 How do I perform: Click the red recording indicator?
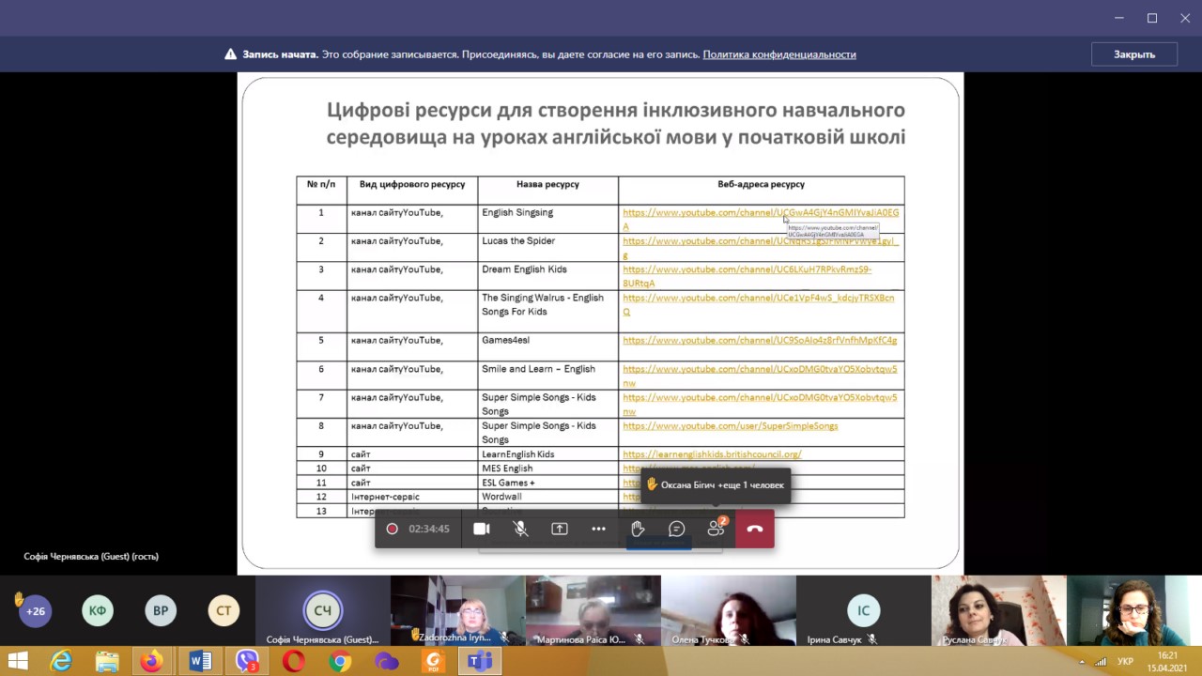(392, 529)
